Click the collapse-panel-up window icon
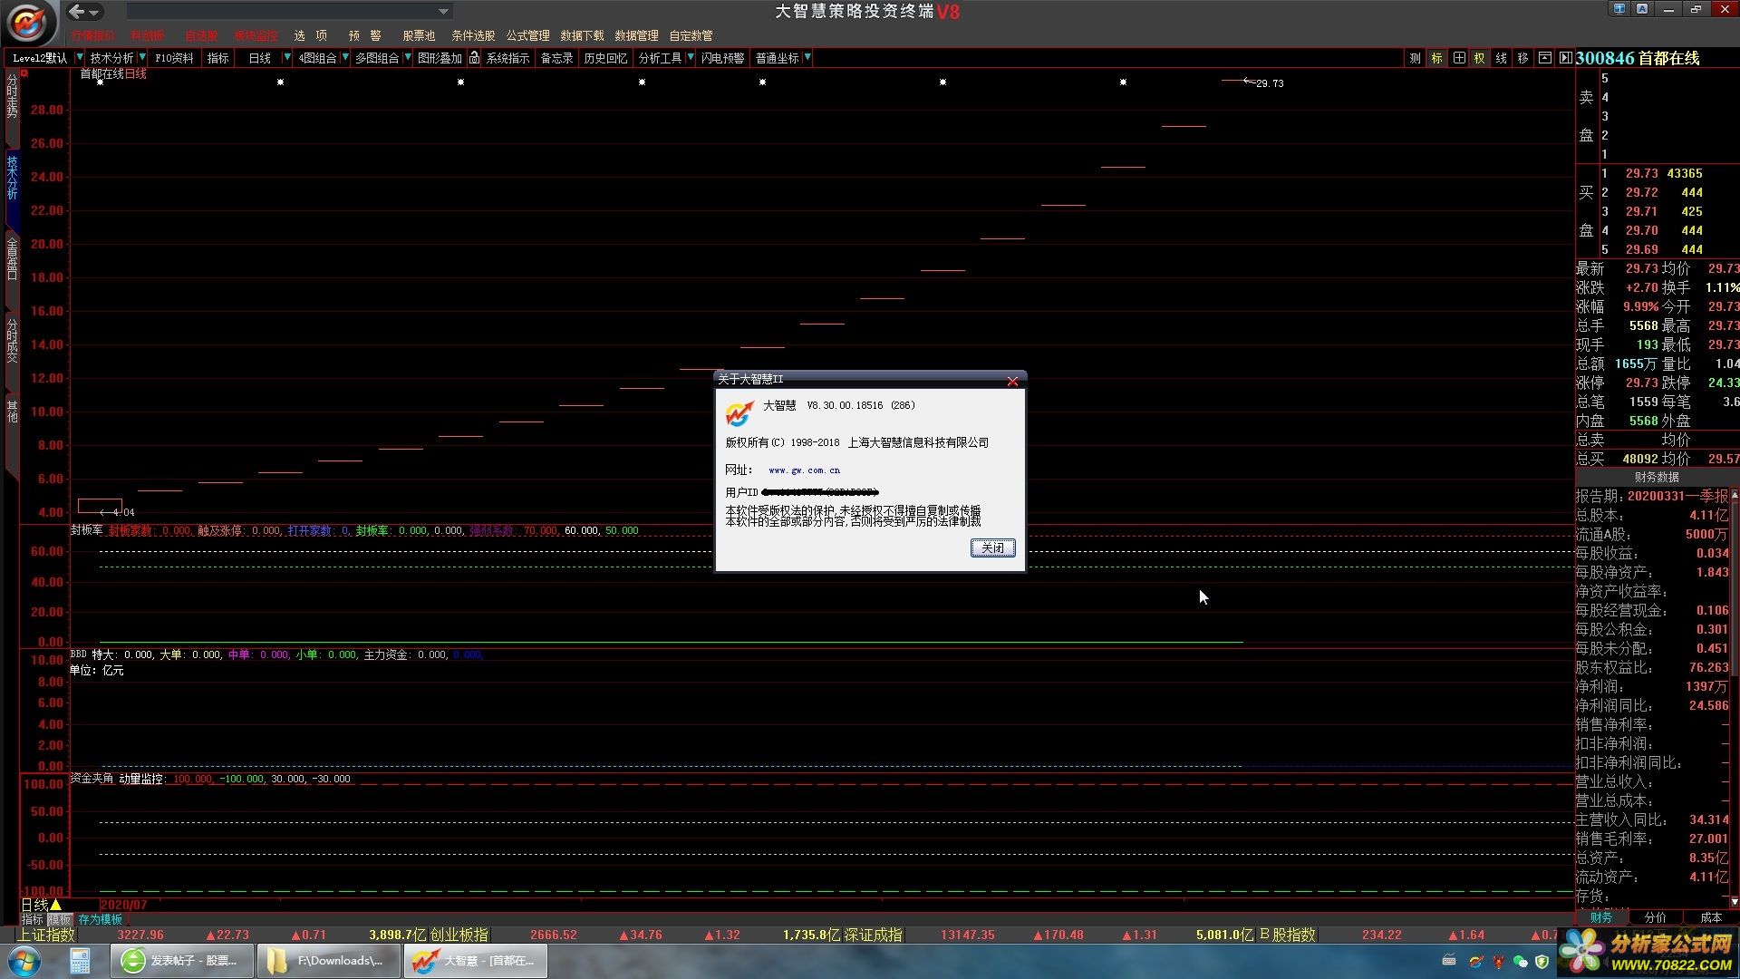 tap(1544, 58)
